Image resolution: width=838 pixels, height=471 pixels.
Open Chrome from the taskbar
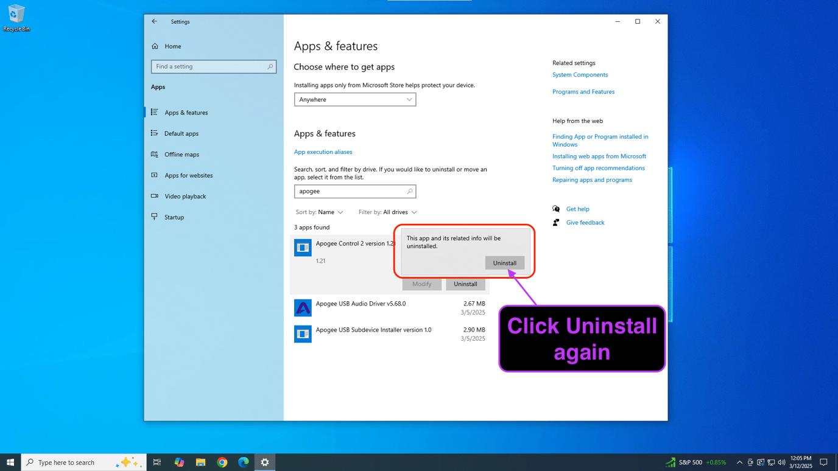(x=222, y=462)
